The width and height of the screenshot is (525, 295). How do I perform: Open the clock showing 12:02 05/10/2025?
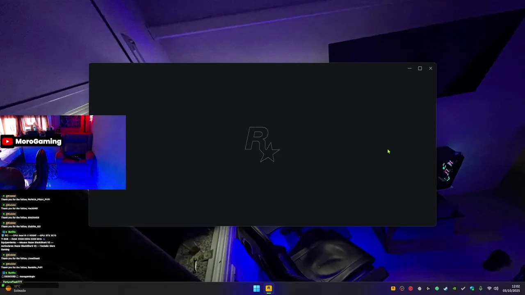coord(511,288)
